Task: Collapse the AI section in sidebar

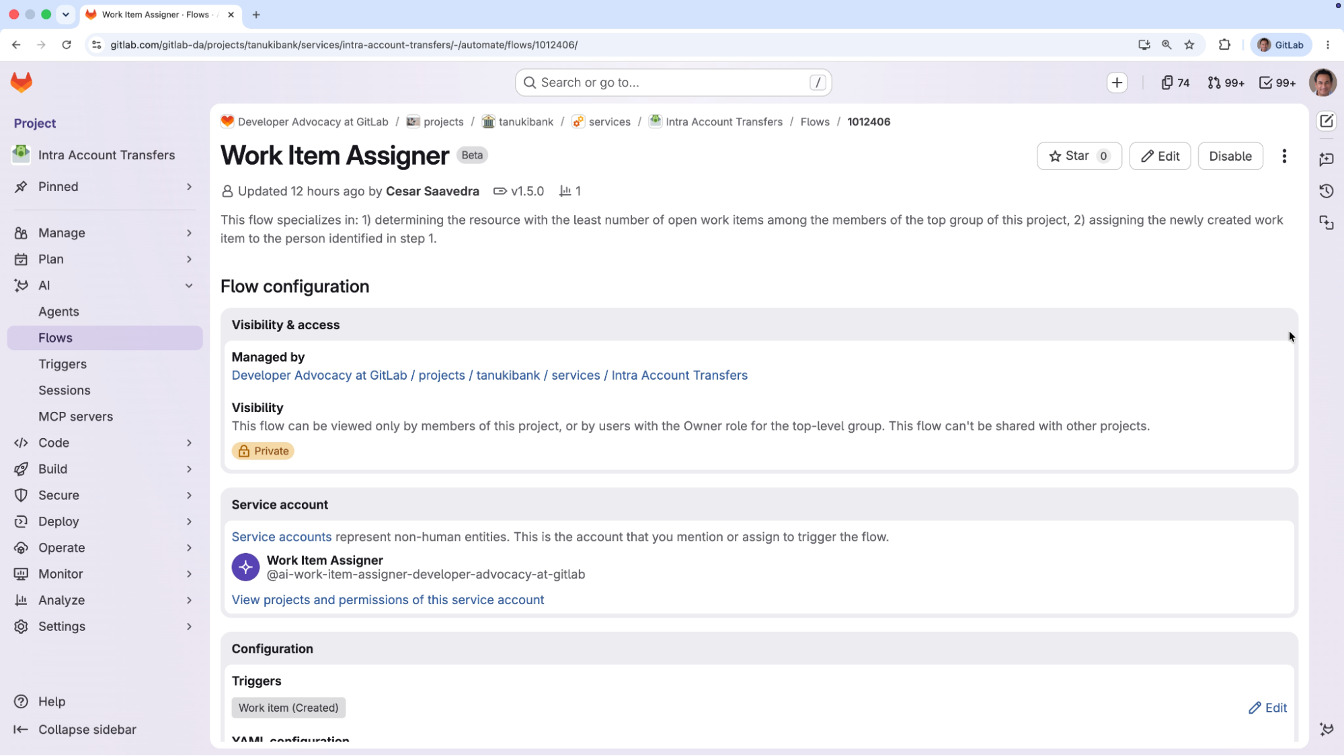Action: 105,286
